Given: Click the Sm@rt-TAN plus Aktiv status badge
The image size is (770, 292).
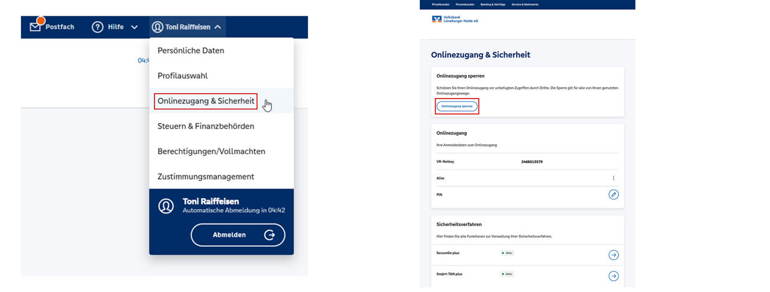Looking at the screenshot, I should tap(507, 274).
